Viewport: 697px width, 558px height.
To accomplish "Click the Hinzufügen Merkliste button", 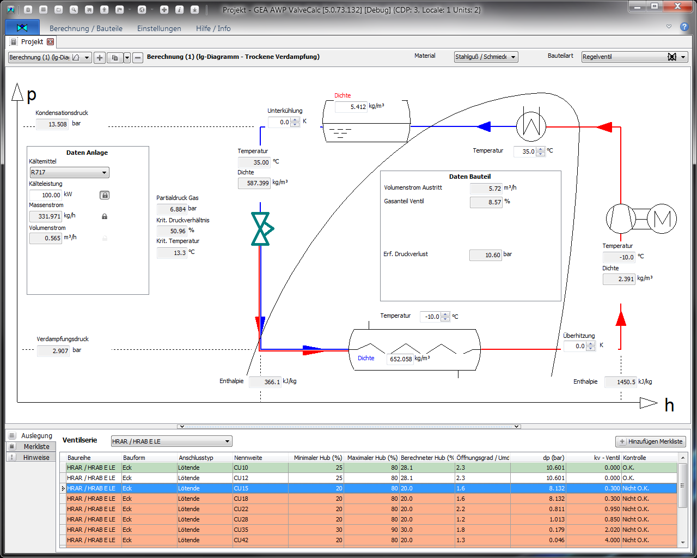I will click(650, 441).
